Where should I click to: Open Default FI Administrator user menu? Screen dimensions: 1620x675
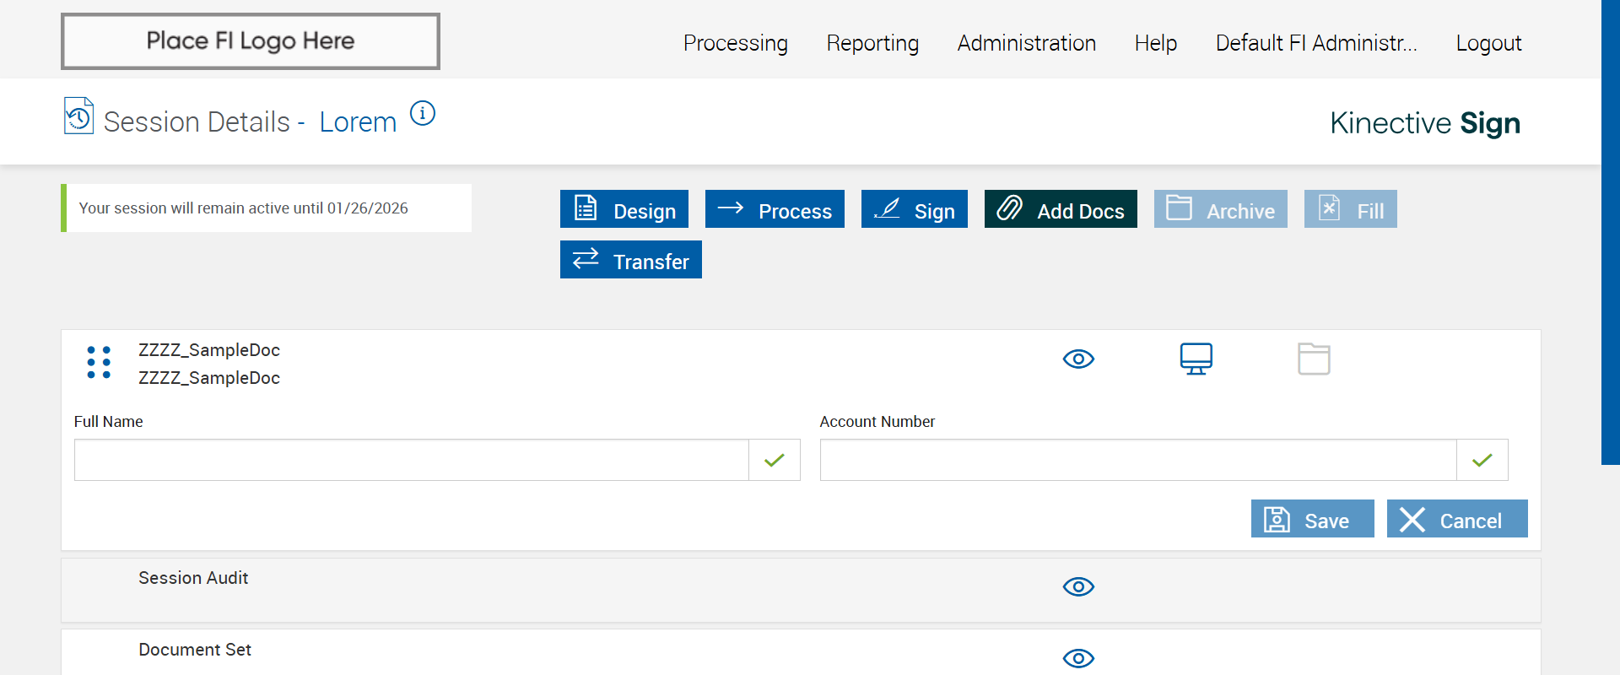pyautogui.click(x=1315, y=43)
